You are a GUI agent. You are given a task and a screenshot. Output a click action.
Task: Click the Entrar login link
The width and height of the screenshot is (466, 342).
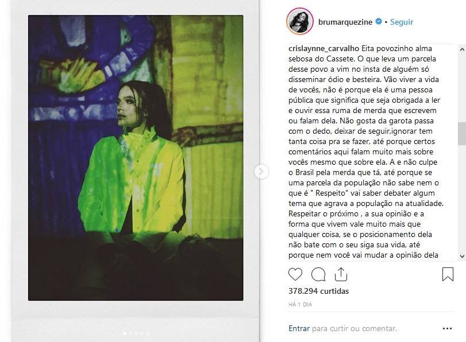(299, 328)
